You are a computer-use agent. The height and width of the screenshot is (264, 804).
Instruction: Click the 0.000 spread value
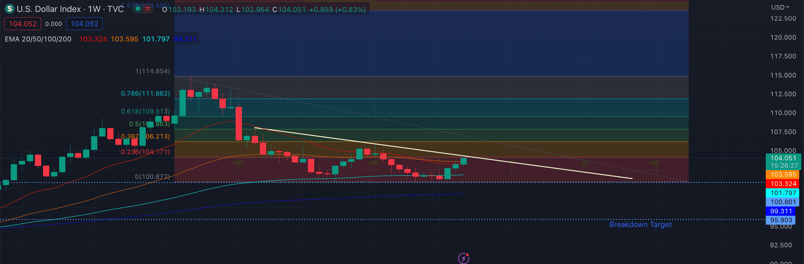[x=53, y=24]
